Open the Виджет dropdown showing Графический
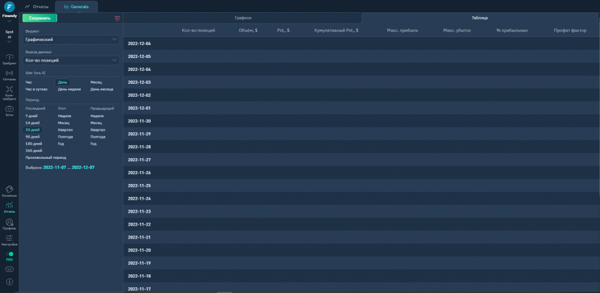 (71, 40)
